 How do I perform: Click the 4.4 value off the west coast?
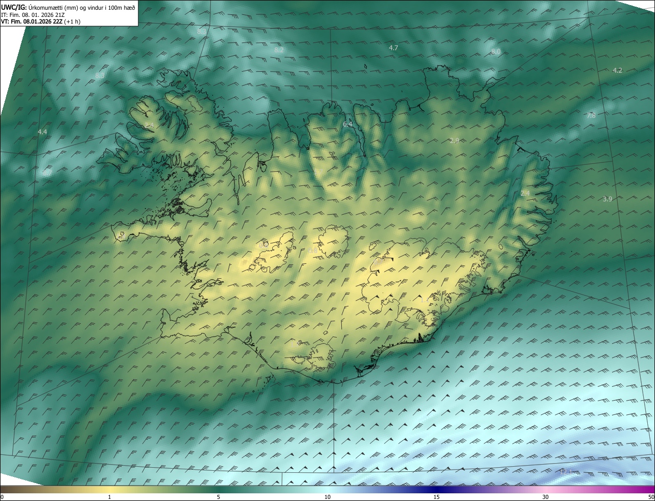coord(42,132)
